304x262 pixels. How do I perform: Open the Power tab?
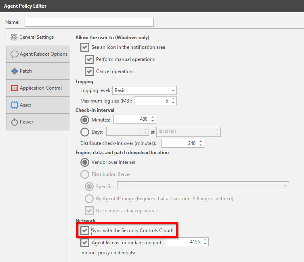(x=38, y=122)
